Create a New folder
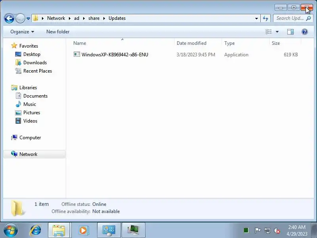317x238 pixels. pyautogui.click(x=58, y=32)
